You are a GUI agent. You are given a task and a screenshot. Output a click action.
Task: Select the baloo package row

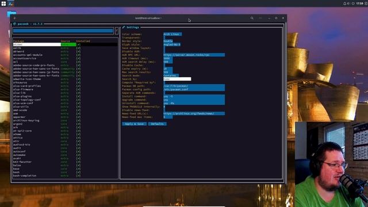tap(65, 166)
